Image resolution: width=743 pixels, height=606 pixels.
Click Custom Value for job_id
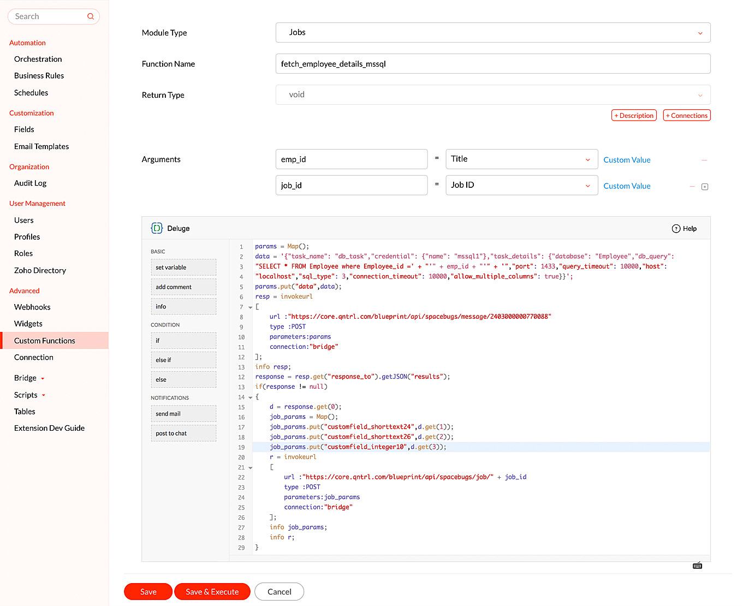point(627,186)
